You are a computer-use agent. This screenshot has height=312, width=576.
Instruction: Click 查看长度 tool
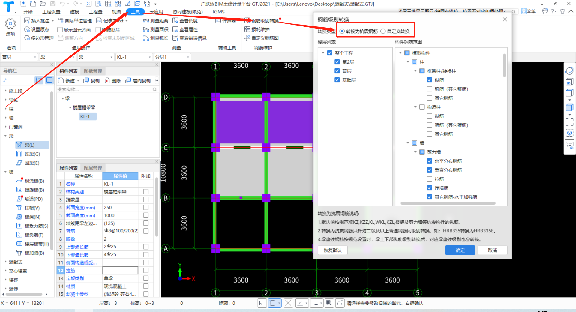coord(185,21)
